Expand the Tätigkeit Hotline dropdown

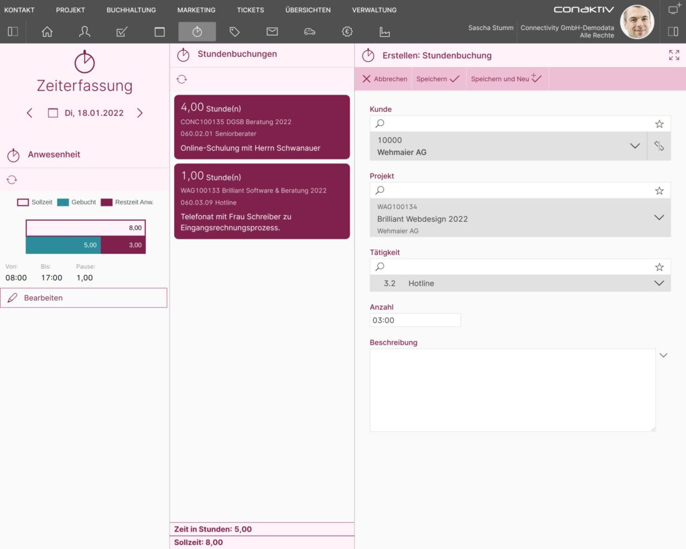pyautogui.click(x=659, y=284)
